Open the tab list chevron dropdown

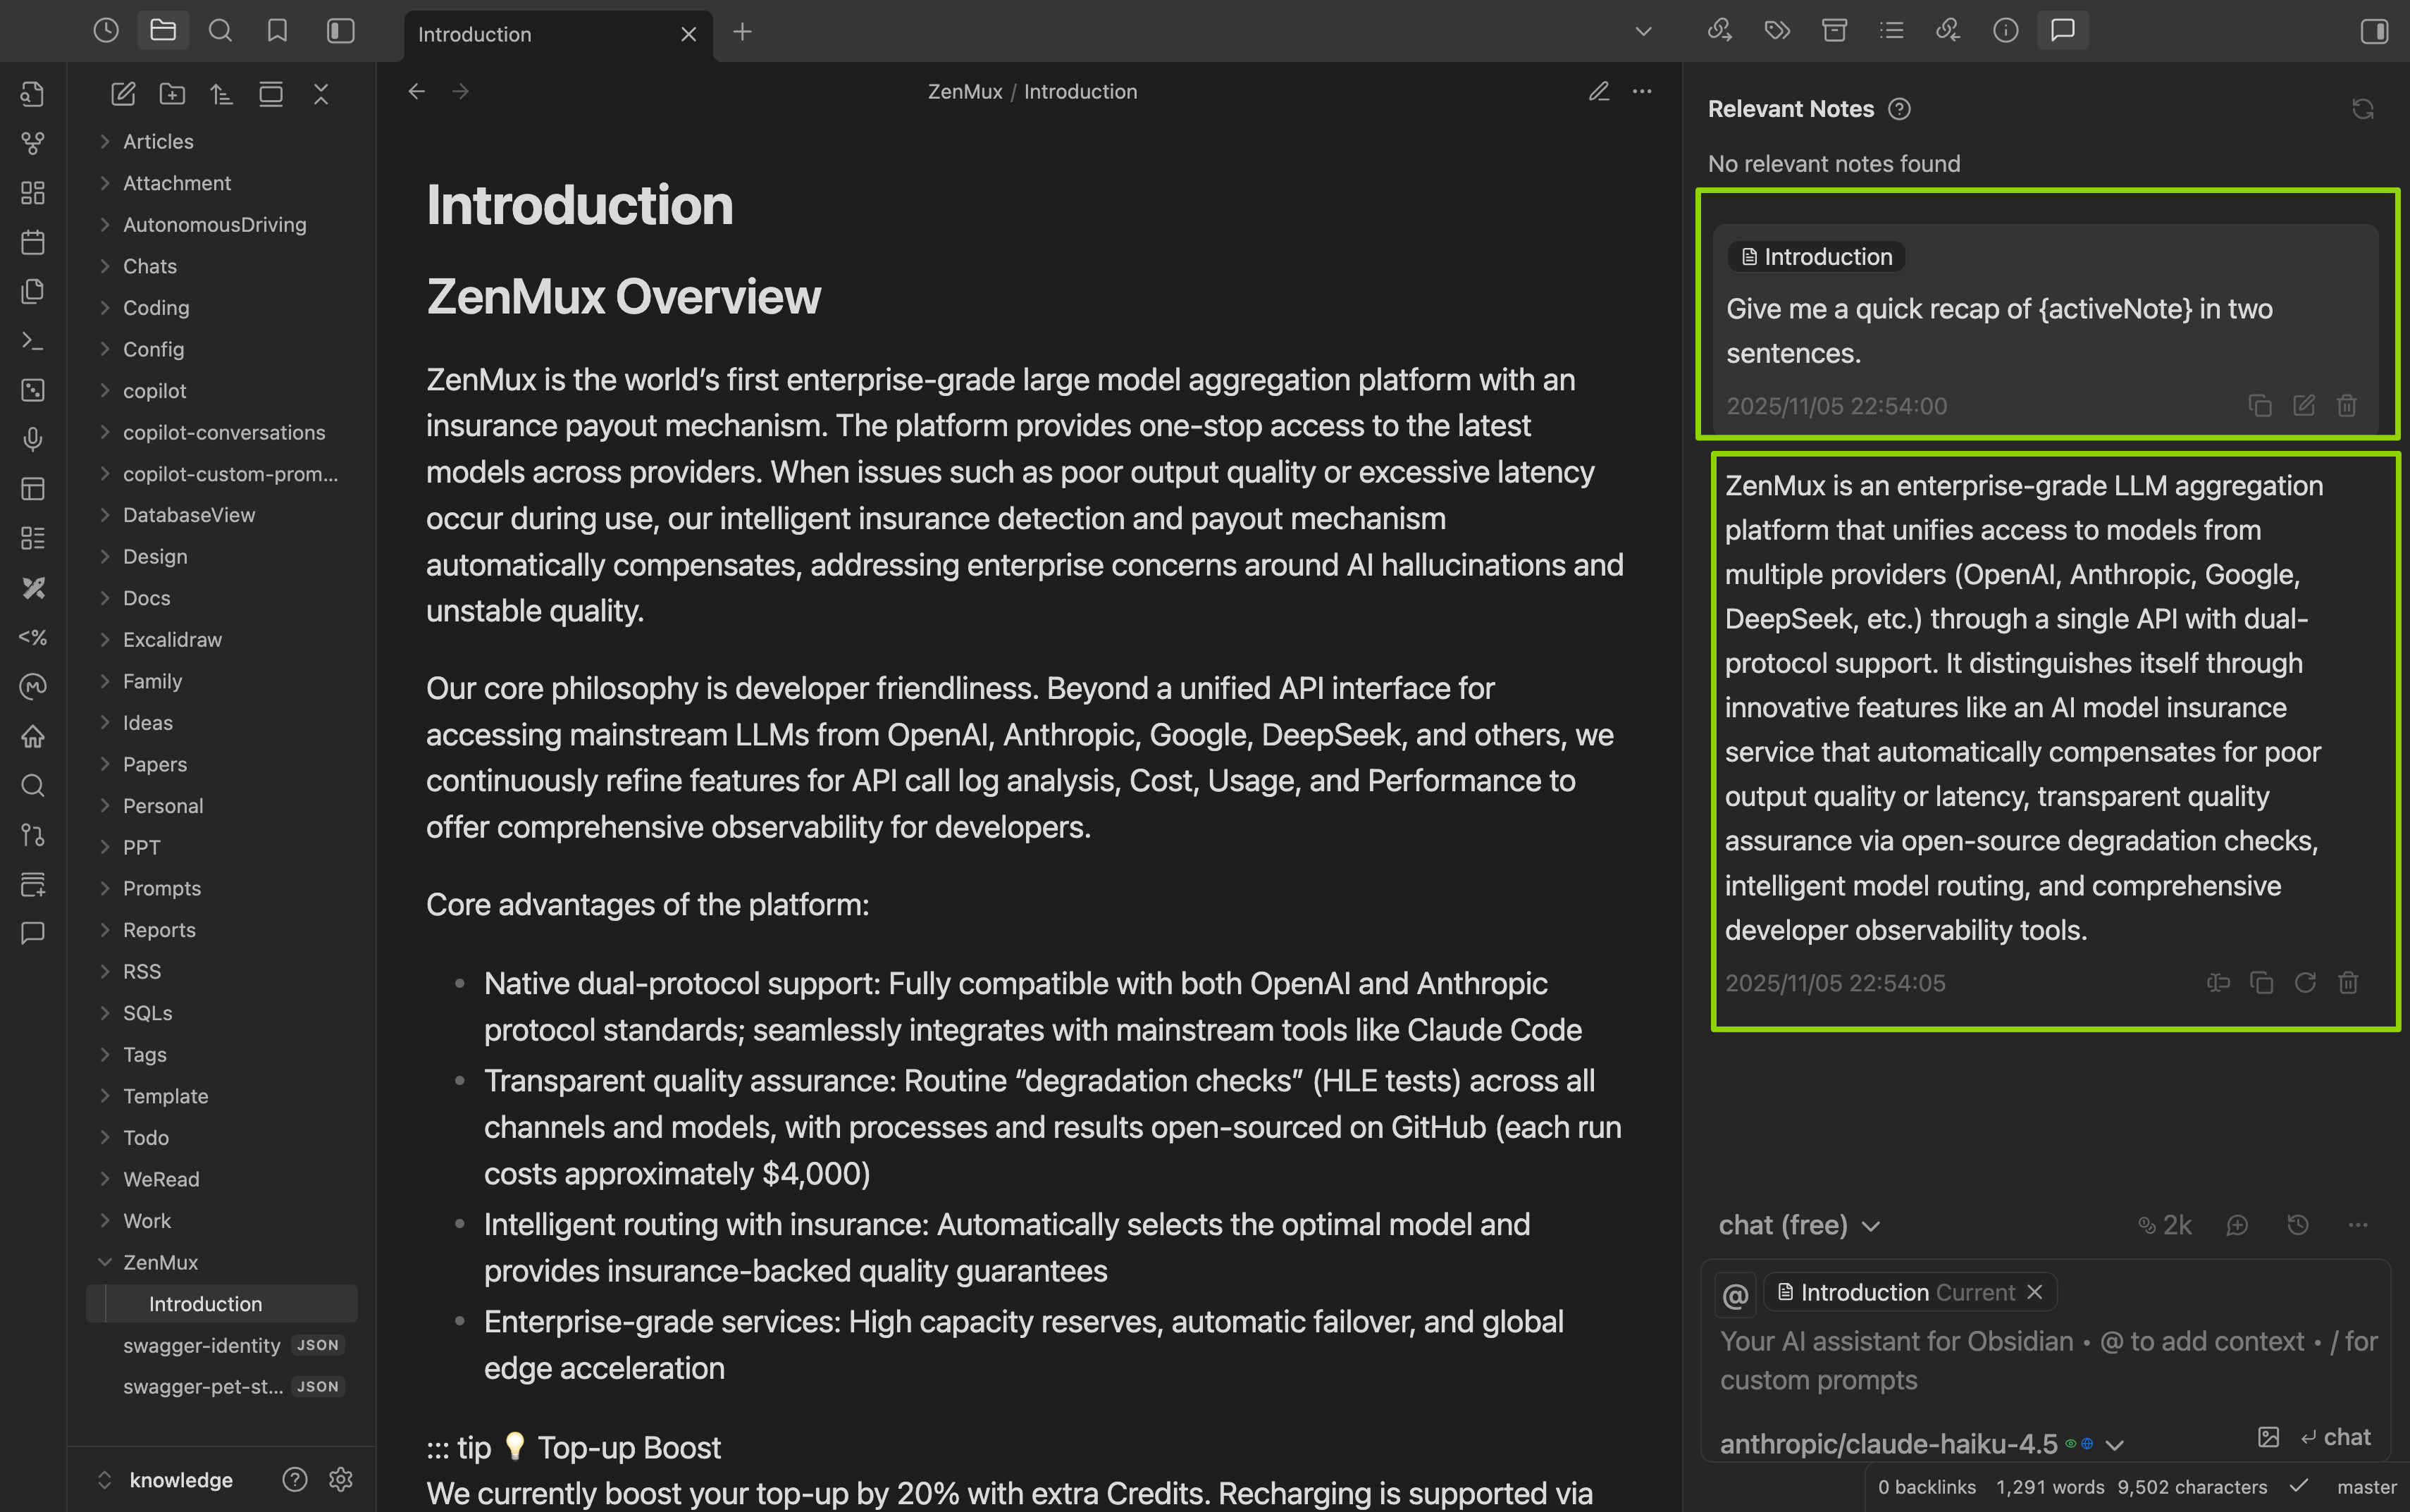1643,31
